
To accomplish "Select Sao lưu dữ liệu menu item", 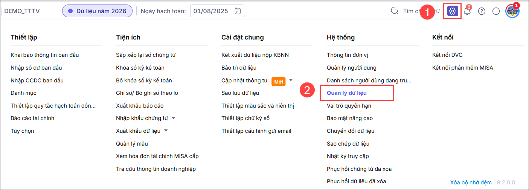I will [x=240, y=93].
